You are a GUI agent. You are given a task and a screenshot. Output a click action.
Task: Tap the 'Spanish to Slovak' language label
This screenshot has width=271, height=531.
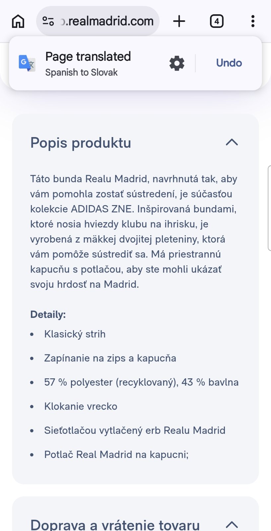point(81,72)
